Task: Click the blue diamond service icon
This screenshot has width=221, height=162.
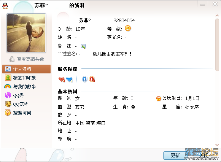Action: [x=69, y=79]
